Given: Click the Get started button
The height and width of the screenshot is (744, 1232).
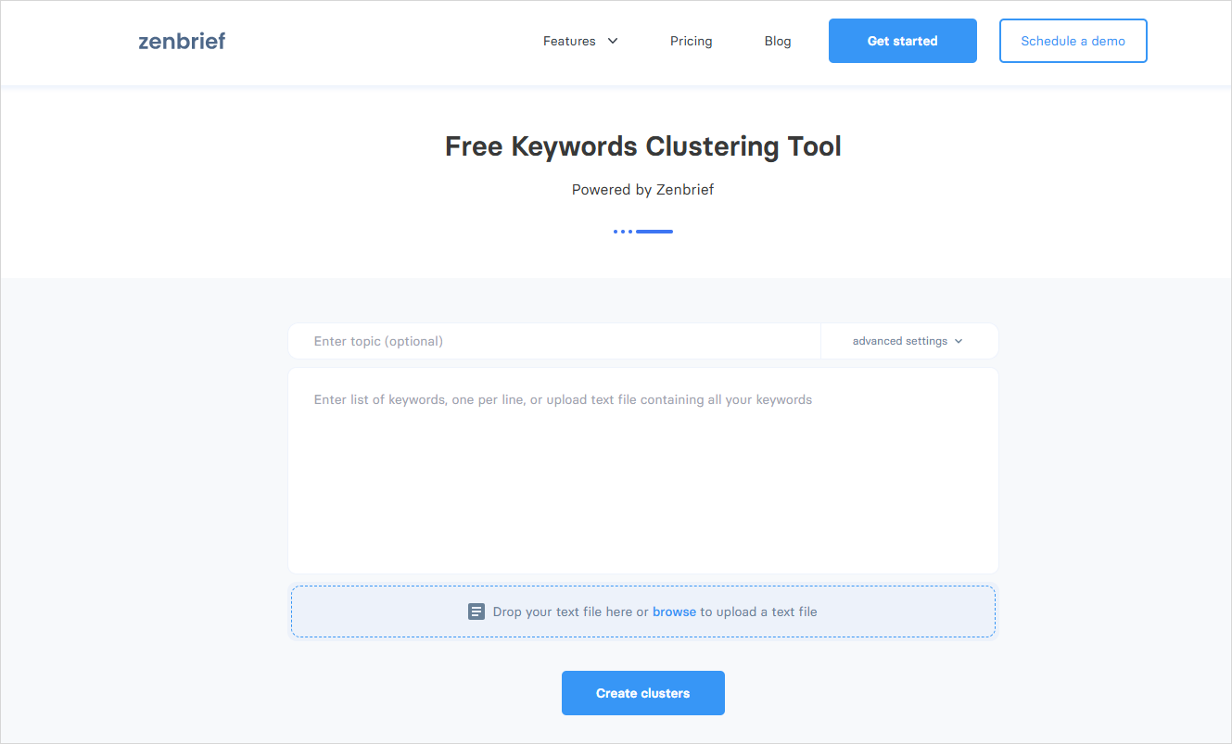Looking at the screenshot, I should pyautogui.click(x=903, y=41).
